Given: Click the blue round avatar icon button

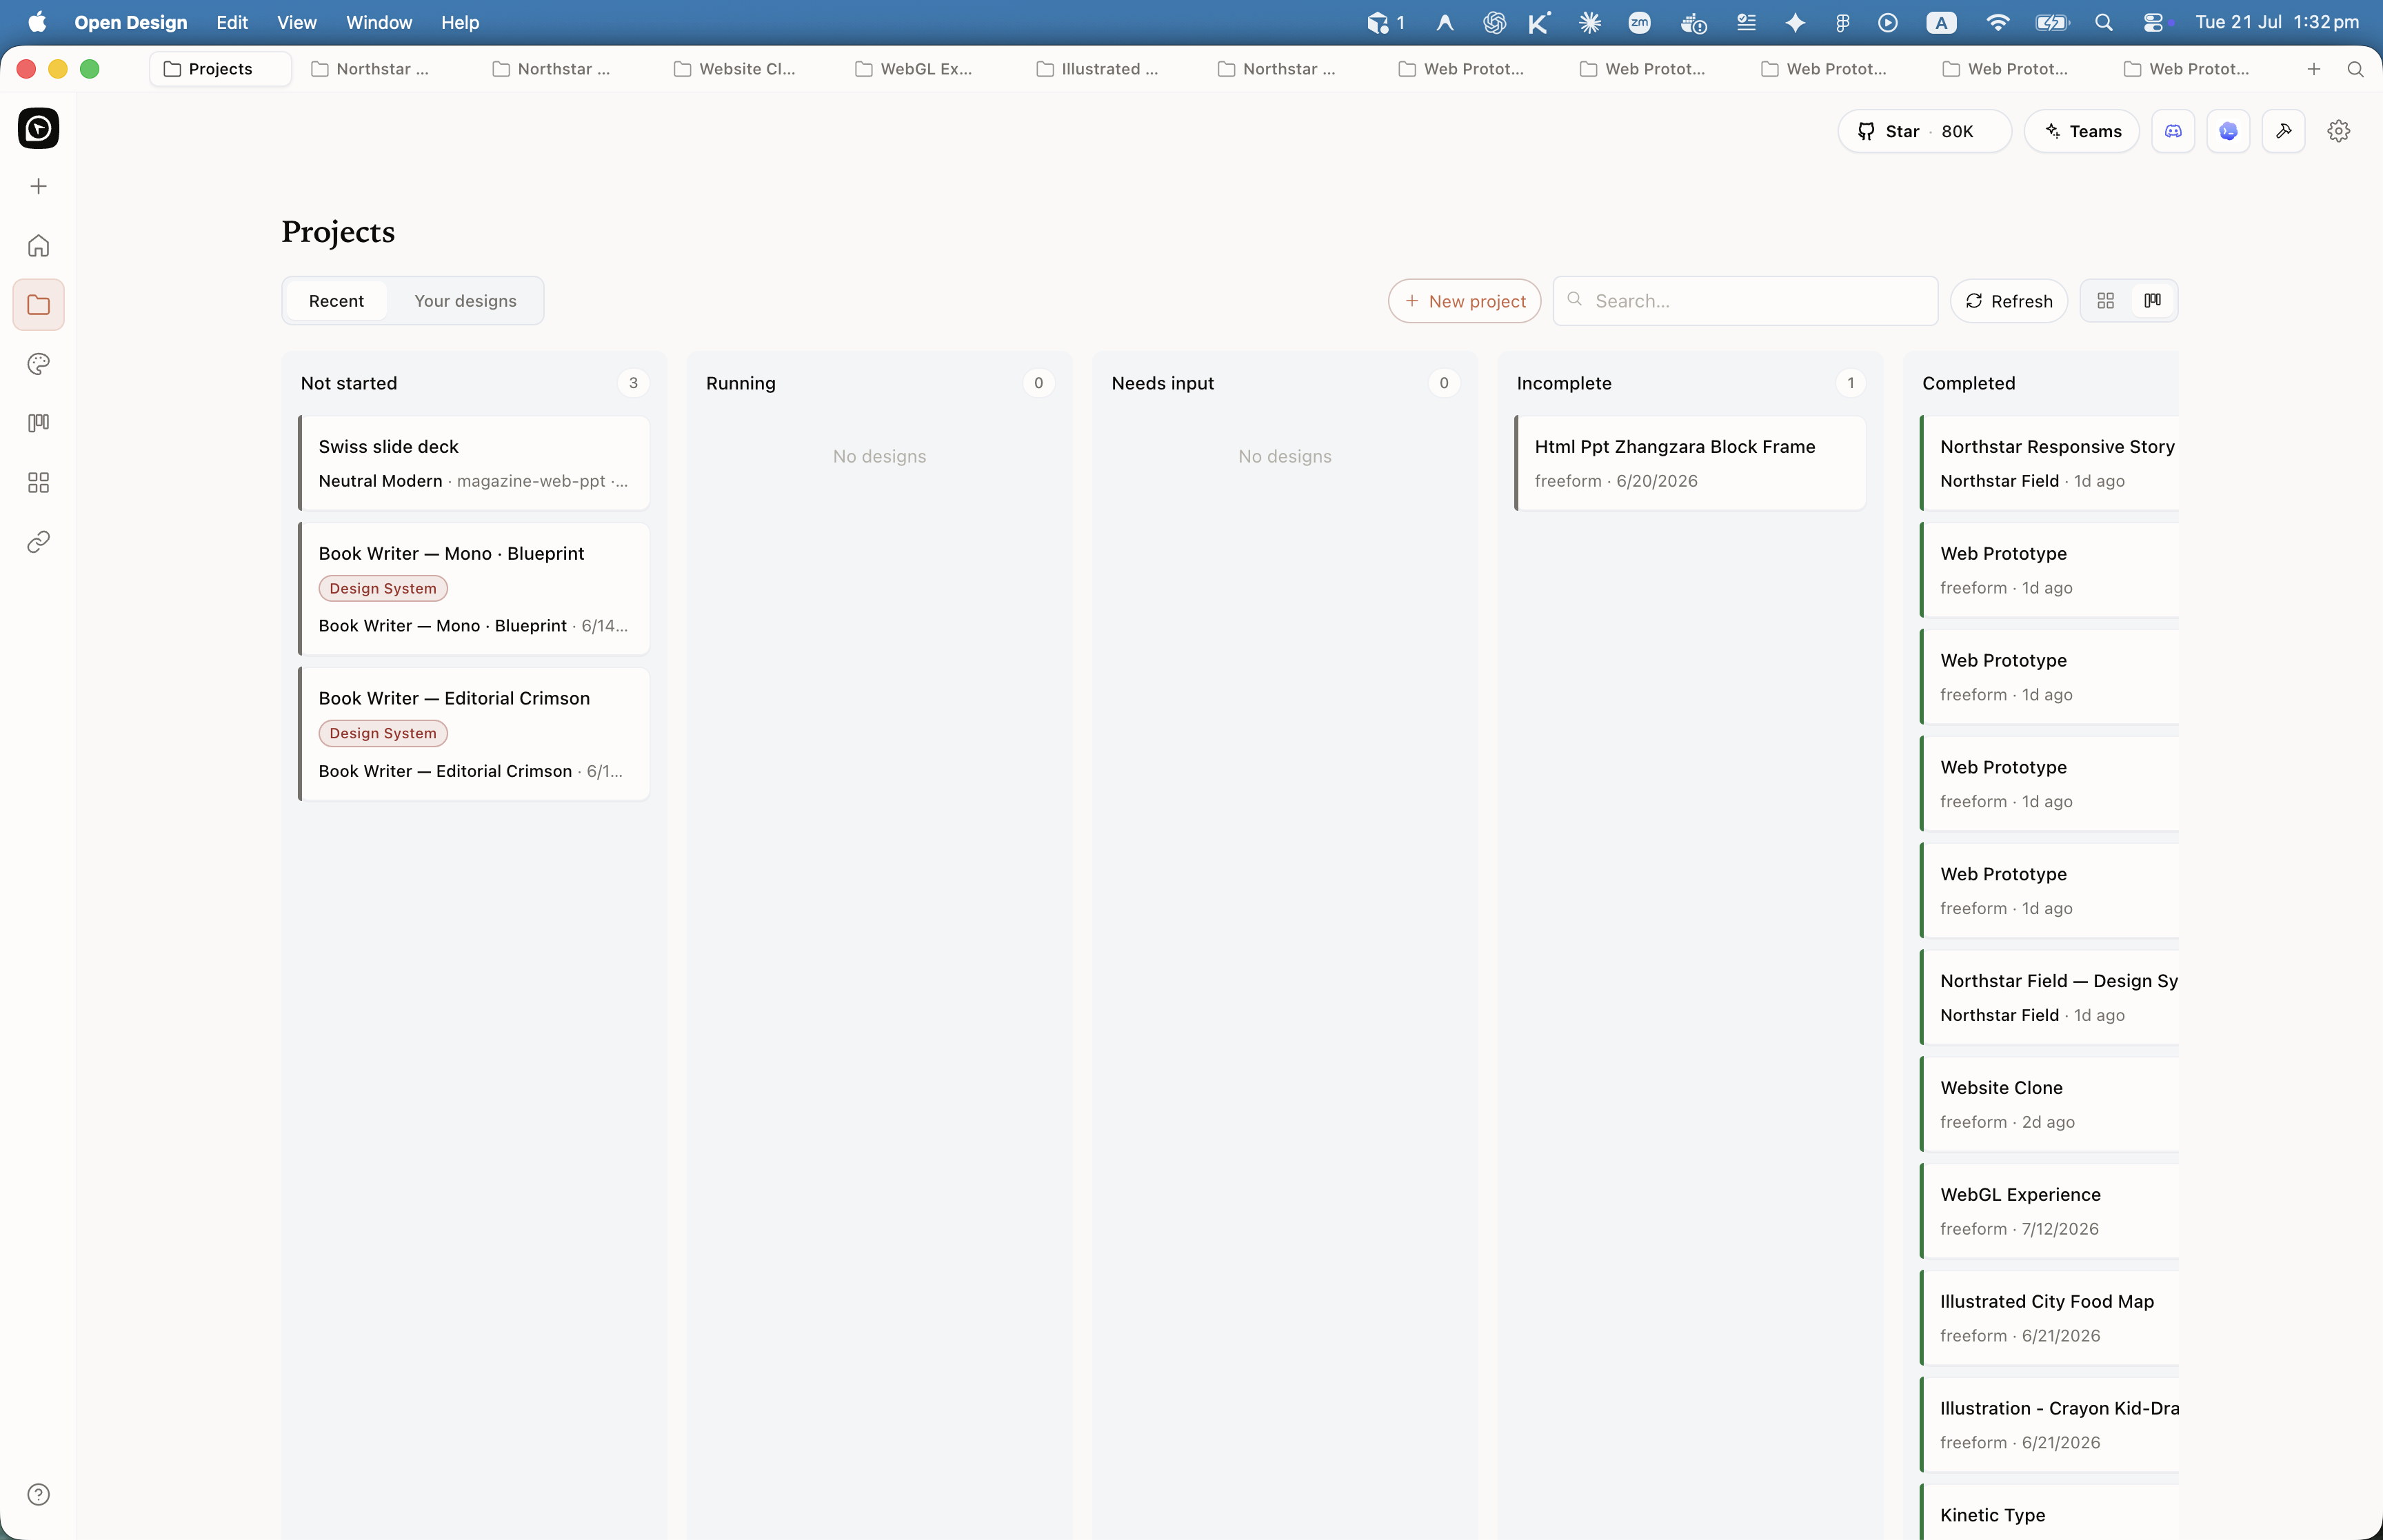Looking at the screenshot, I should point(2228,131).
